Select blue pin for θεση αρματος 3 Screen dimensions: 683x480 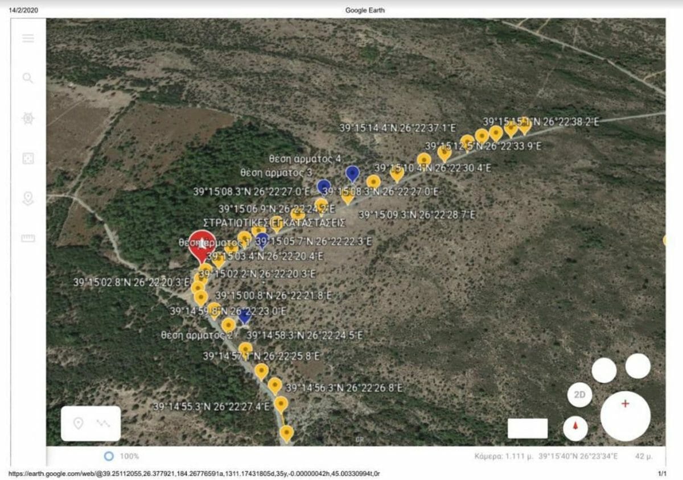[x=324, y=187]
